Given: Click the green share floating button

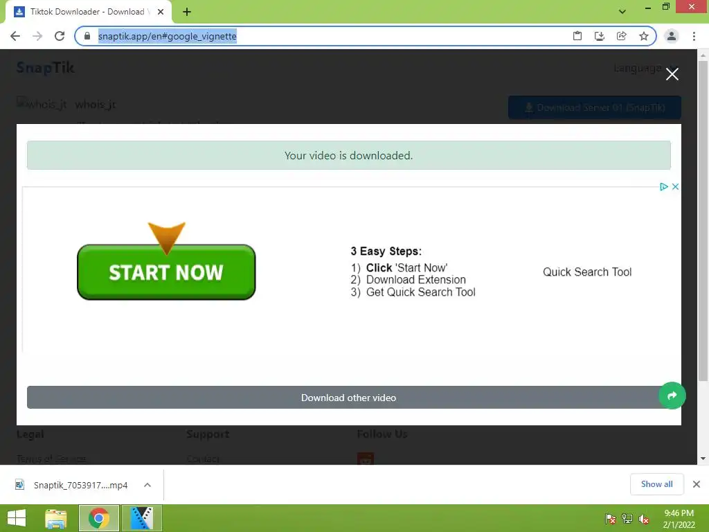Looking at the screenshot, I should pyautogui.click(x=672, y=396).
